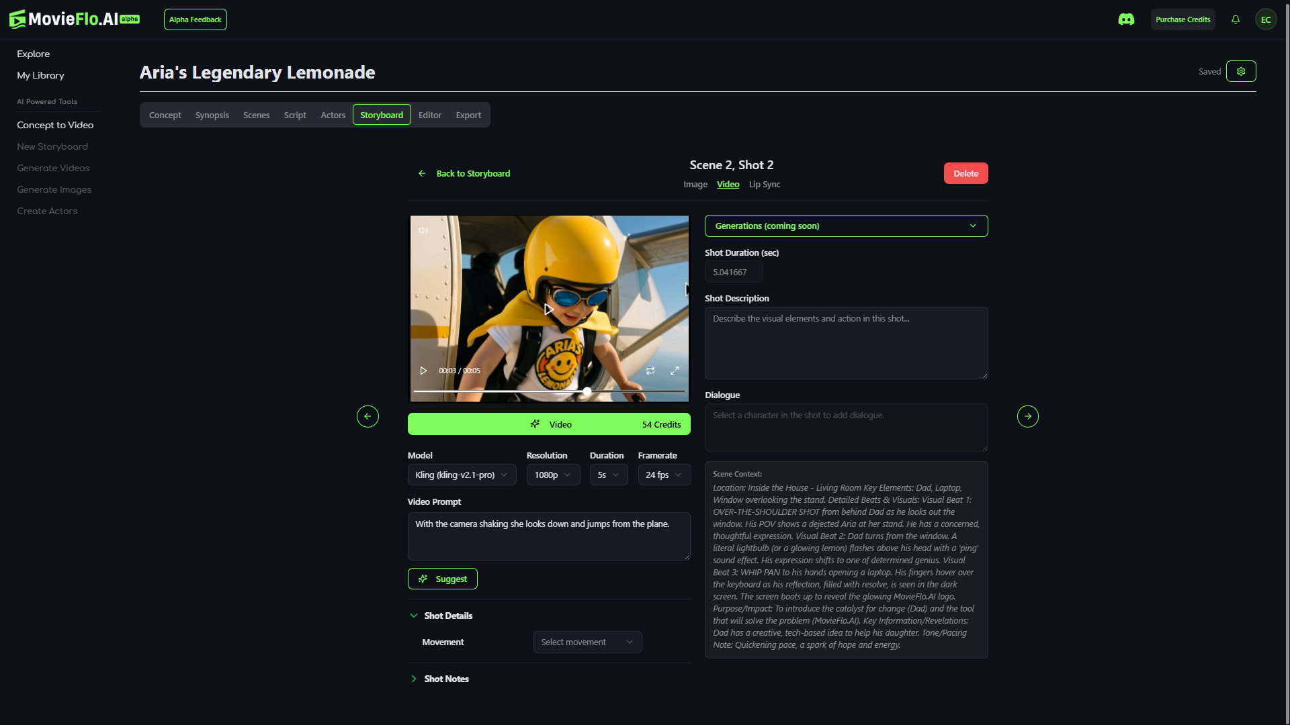
Task: Open the Discord icon link
Action: (1126, 19)
